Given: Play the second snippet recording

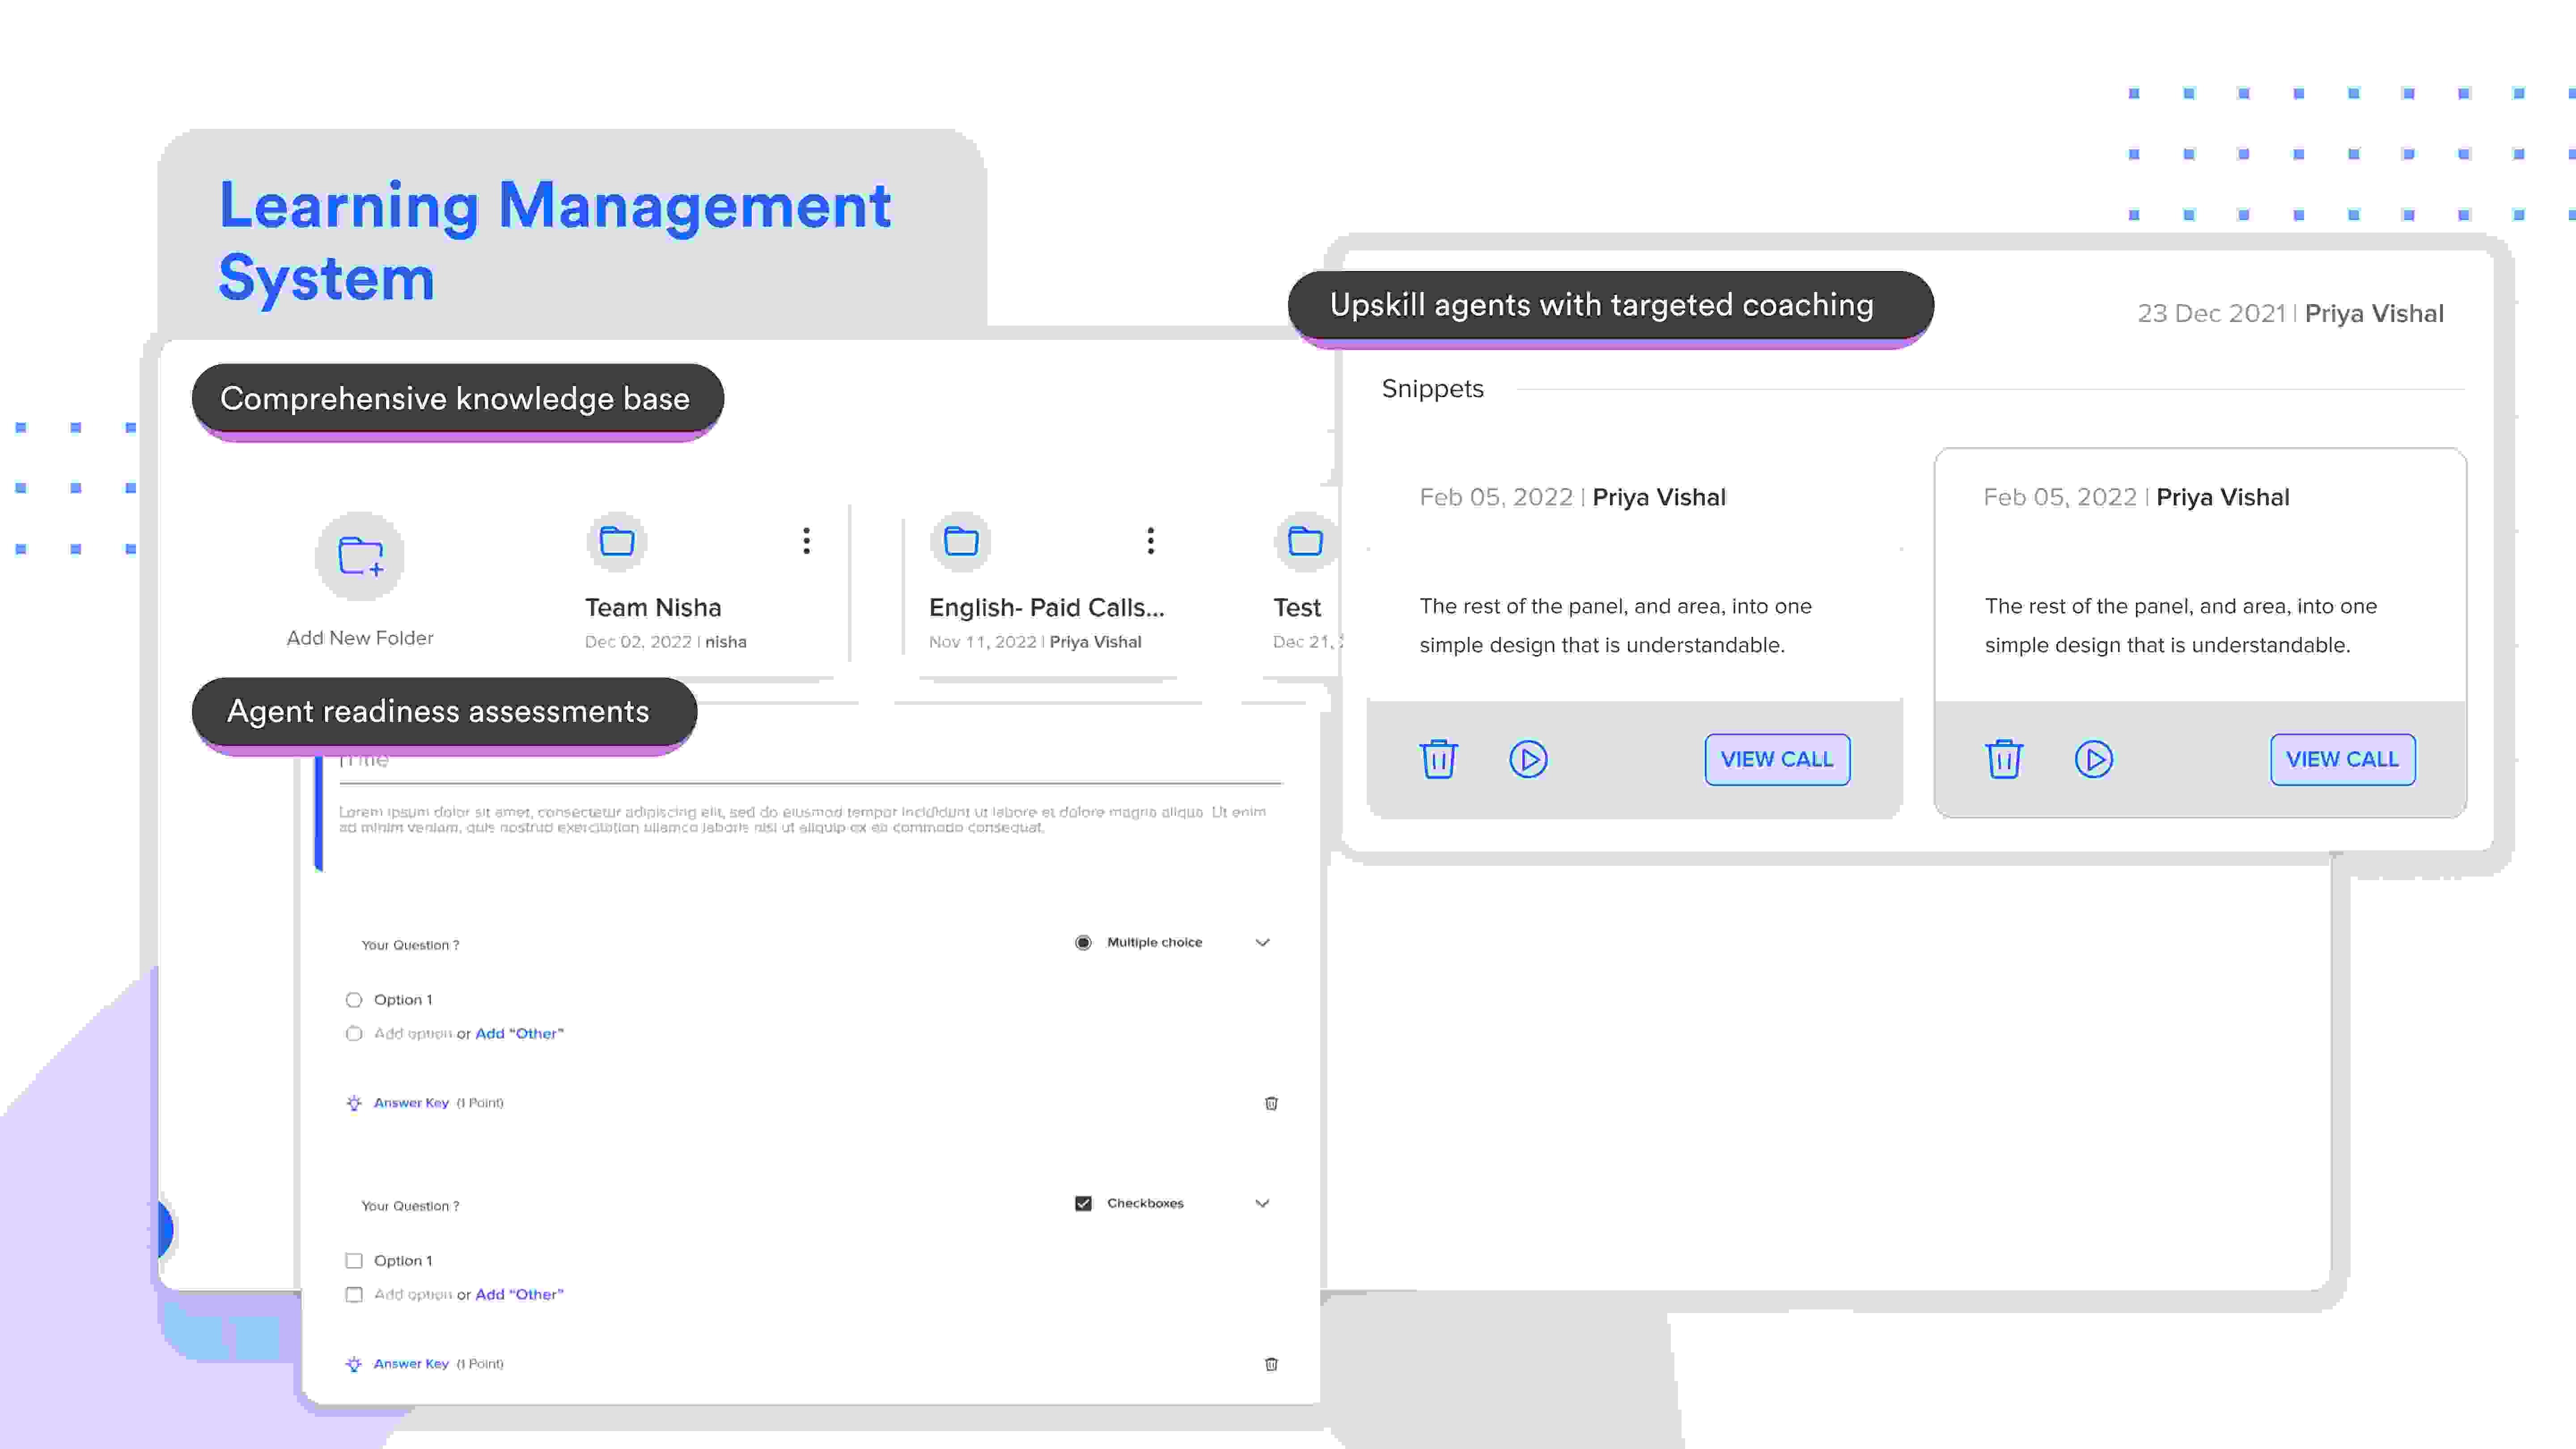Looking at the screenshot, I should [2095, 759].
